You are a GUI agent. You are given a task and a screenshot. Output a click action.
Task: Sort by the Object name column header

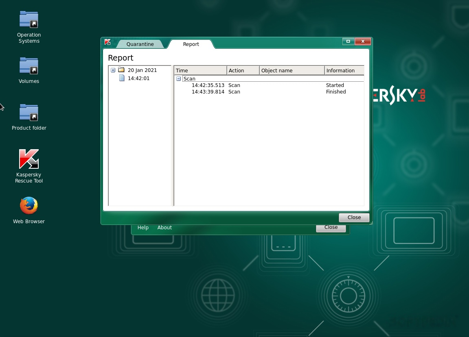pyautogui.click(x=291, y=70)
